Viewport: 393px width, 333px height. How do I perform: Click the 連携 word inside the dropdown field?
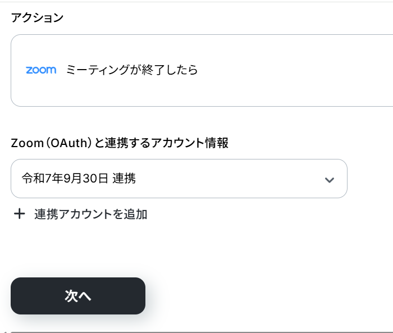(124, 179)
